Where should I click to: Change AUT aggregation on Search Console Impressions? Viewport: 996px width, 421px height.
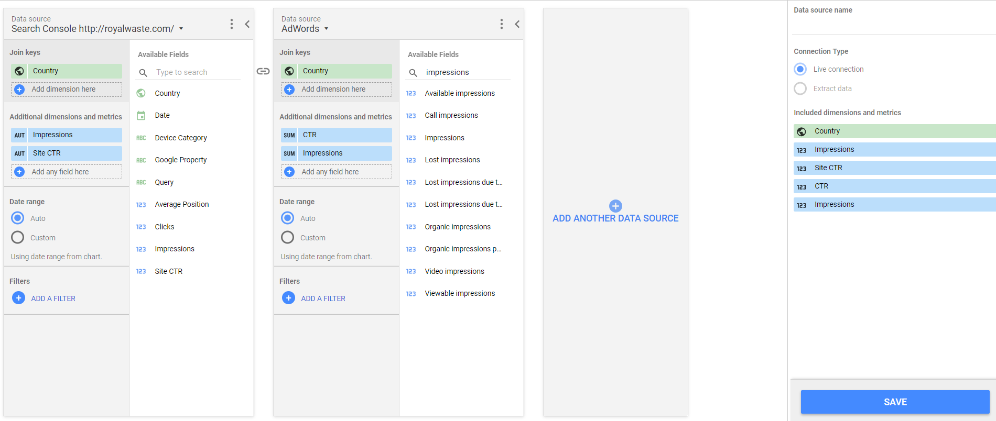coord(19,135)
